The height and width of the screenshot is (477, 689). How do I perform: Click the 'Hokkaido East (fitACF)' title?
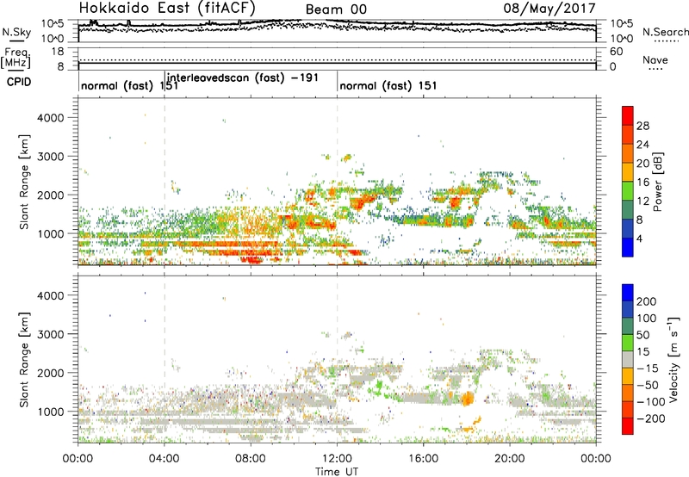[167, 8]
